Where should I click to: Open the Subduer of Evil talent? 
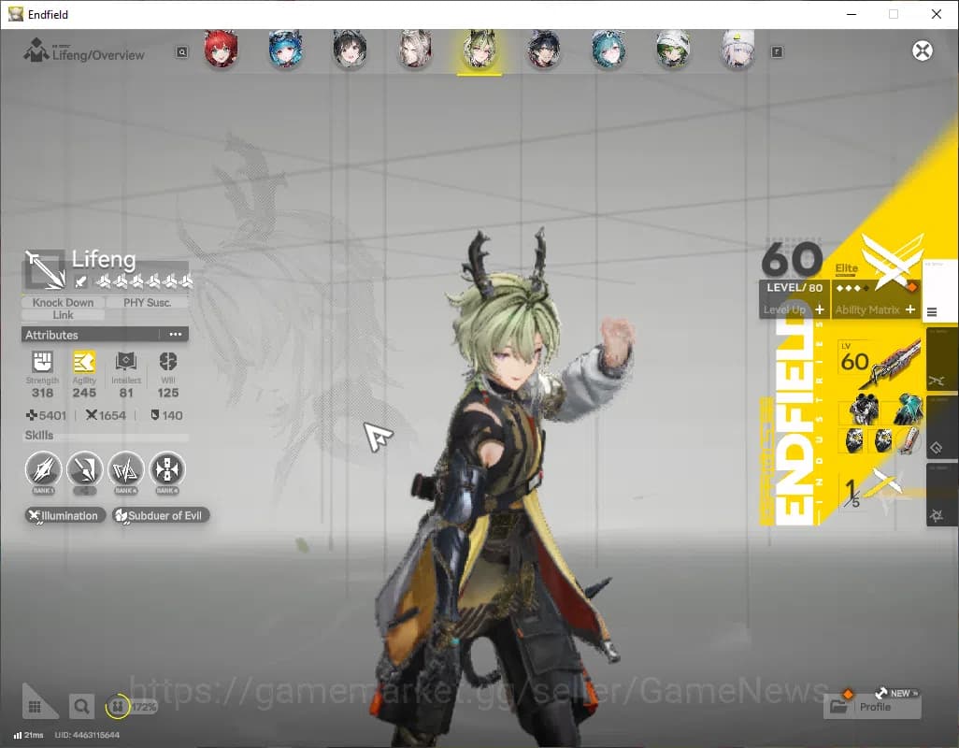[x=161, y=515]
